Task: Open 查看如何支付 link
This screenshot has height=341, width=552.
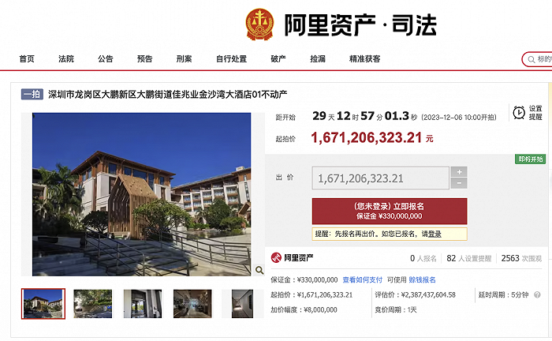Action: 362,279
